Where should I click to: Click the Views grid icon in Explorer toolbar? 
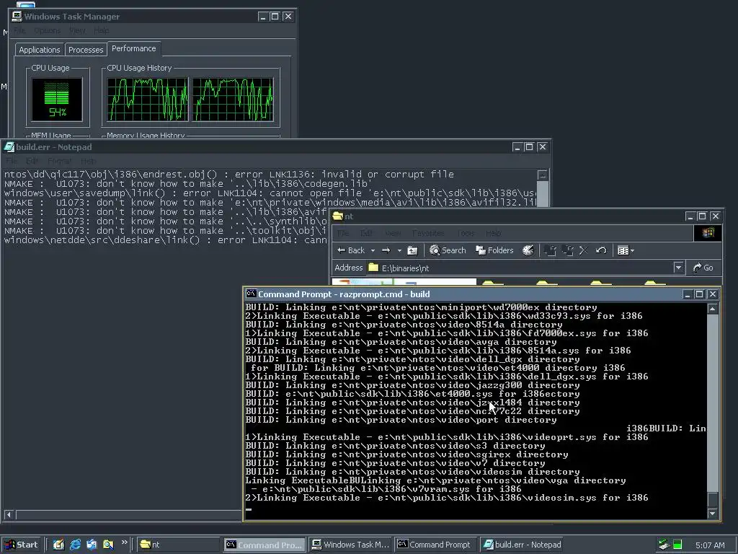click(x=623, y=250)
